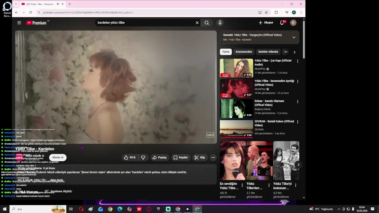The width and height of the screenshot is (379, 213).
Task: Open Windows Start menu
Action: (5, 209)
